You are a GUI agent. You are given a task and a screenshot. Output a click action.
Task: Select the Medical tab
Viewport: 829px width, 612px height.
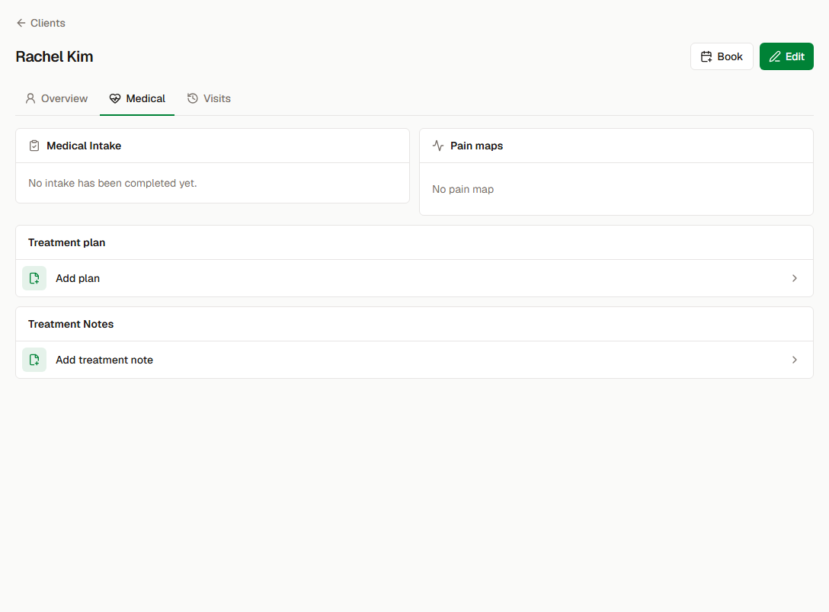point(137,98)
